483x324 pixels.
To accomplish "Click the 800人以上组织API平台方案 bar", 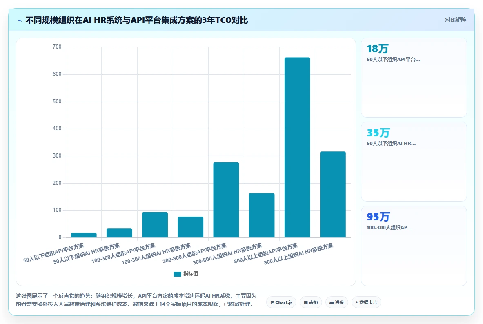I will pos(297,147).
